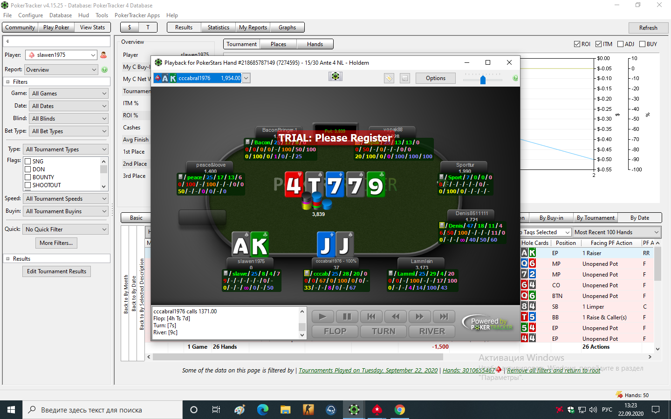
Task: Jump to the hand's beginning
Action: [x=371, y=317]
